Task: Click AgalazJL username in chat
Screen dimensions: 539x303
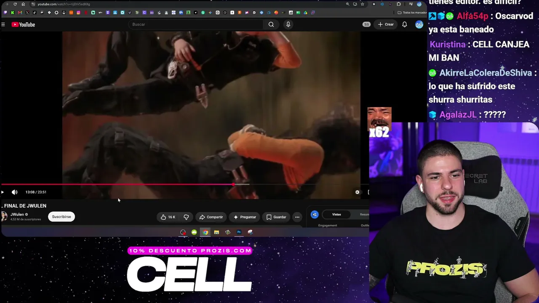Action: click(x=458, y=114)
